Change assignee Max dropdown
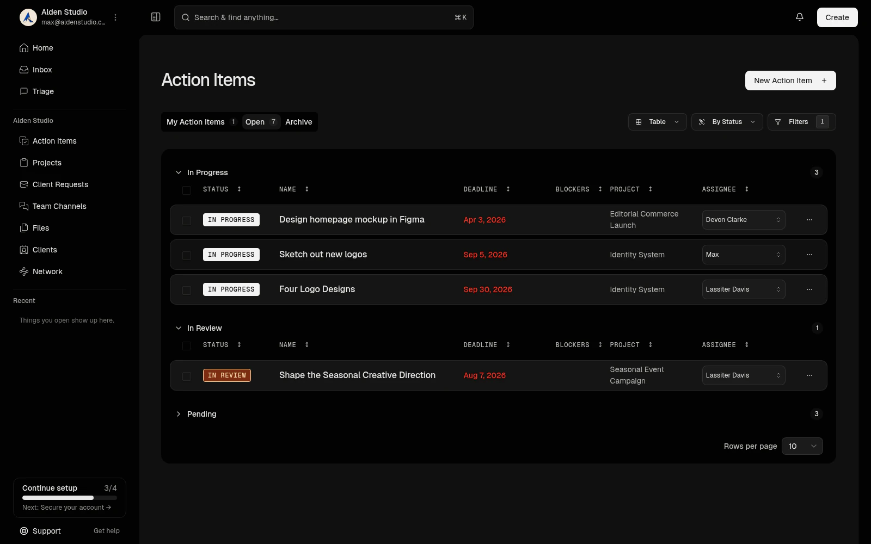Image resolution: width=871 pixels, height=544 pixels. 744,255
